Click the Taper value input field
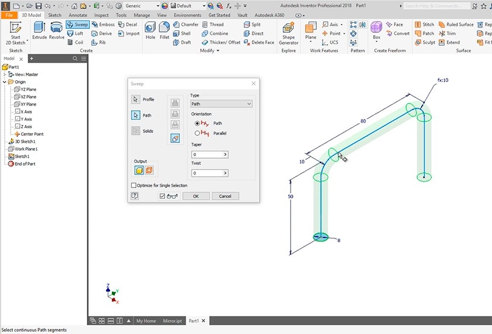Screen dimensions: 492x334 207,155
